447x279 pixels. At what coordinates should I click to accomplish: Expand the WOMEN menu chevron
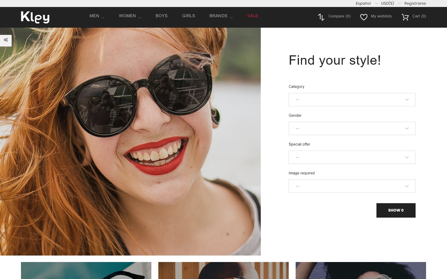click(140, 18)
